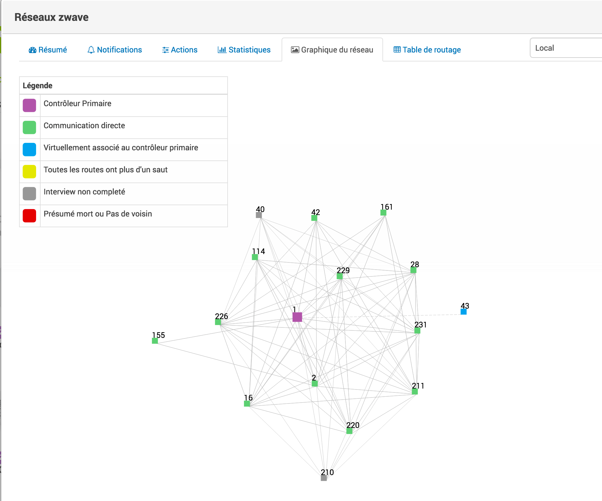Viewport: 602px width, 501px height.
Task: Select green node 211 in graph
Action: (415, 392)
